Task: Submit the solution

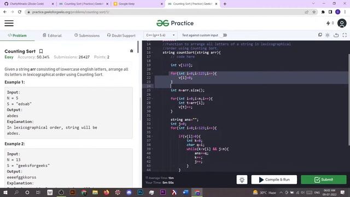Action: pyautogui.click(x=324, y=179)
